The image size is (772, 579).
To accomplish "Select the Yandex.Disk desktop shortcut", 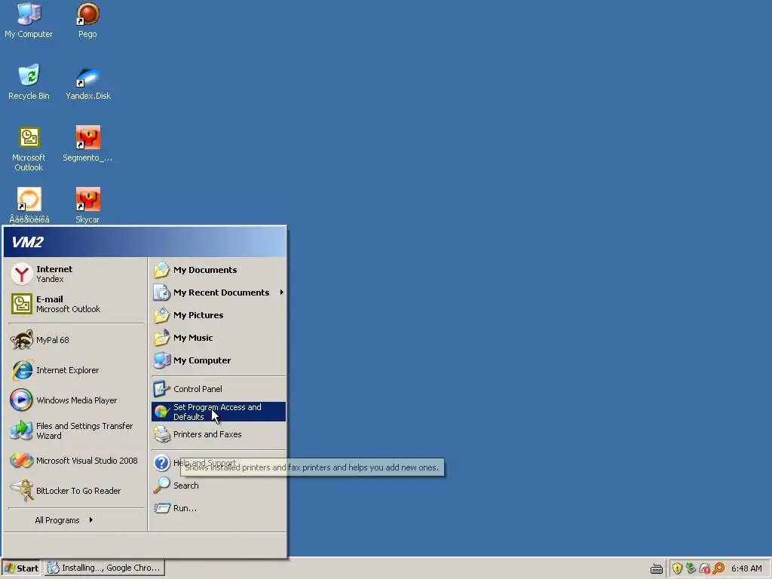I will (88, 82).
